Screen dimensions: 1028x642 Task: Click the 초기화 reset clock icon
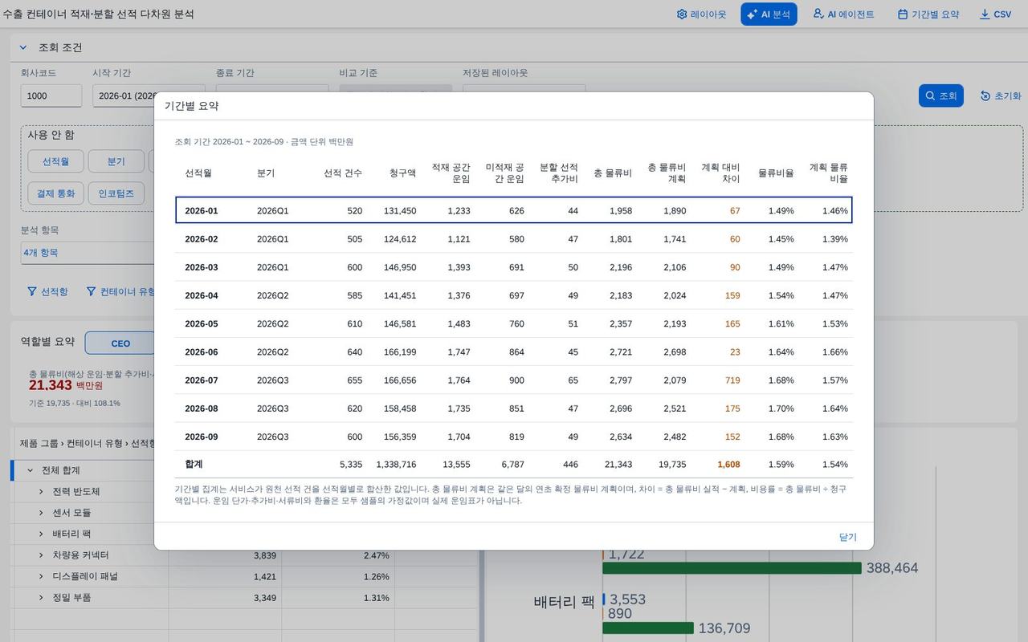(985, 95)
